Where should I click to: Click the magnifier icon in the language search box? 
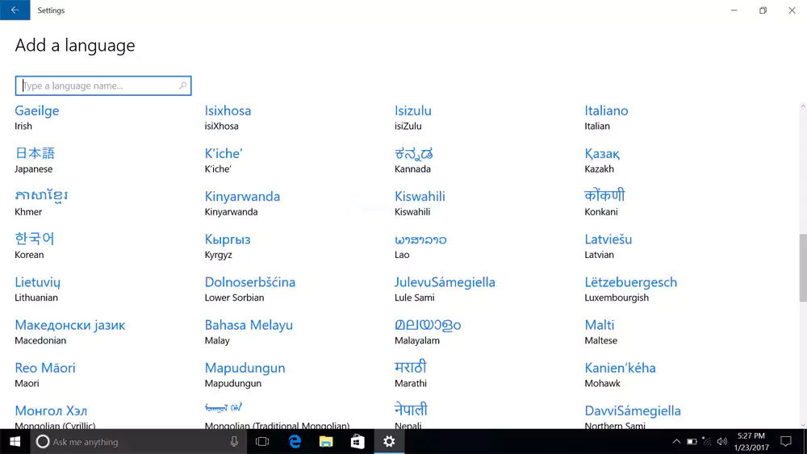tap(183, 85)
